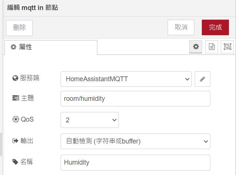Open the node description document icon

pos(211,47)
